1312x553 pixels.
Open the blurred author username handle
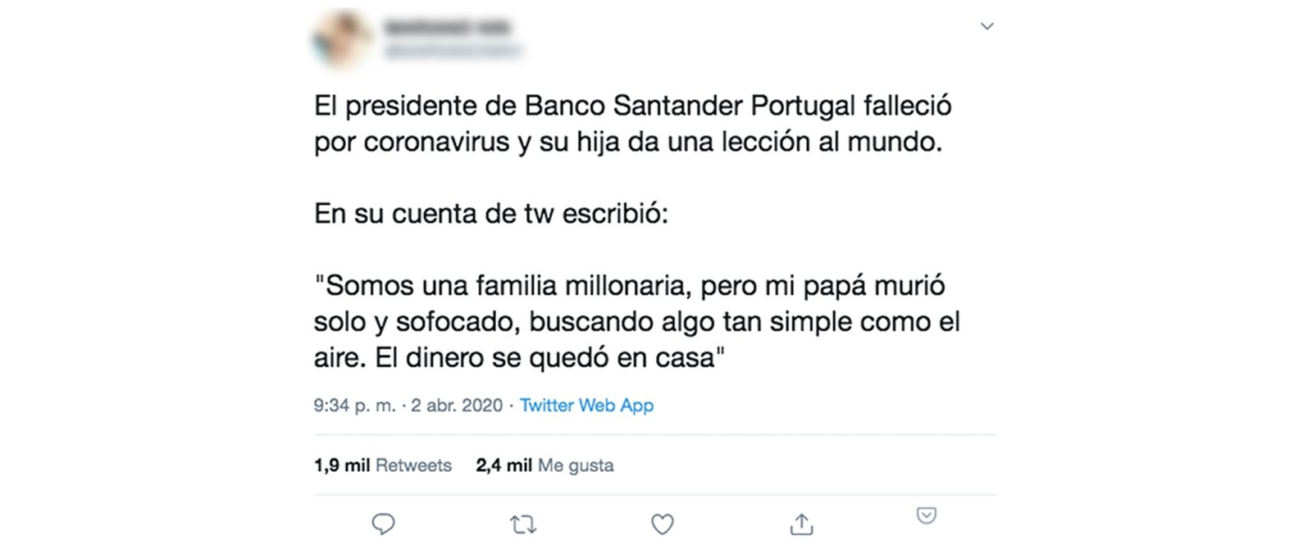click(452, 51)
